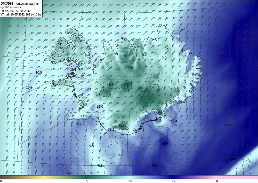Click the '30' label on the color scale
Viewport: 258px width, 183px height.
pos(216,181)
